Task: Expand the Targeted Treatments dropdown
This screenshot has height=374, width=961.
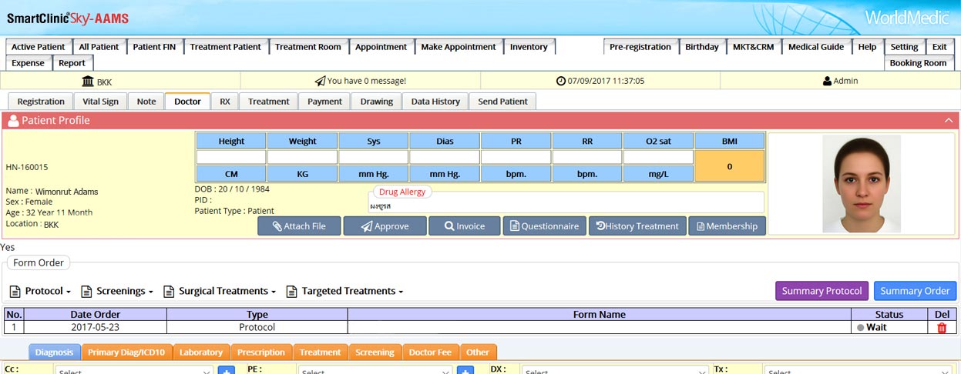Action: click(345, 292)
